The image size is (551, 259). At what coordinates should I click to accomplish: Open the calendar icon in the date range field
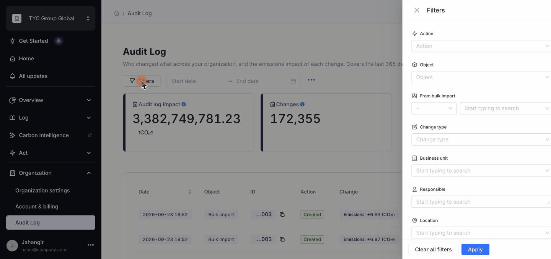(293, 81)
